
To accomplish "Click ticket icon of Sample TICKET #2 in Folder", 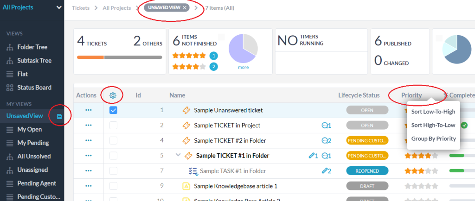I will coord(186,140).
